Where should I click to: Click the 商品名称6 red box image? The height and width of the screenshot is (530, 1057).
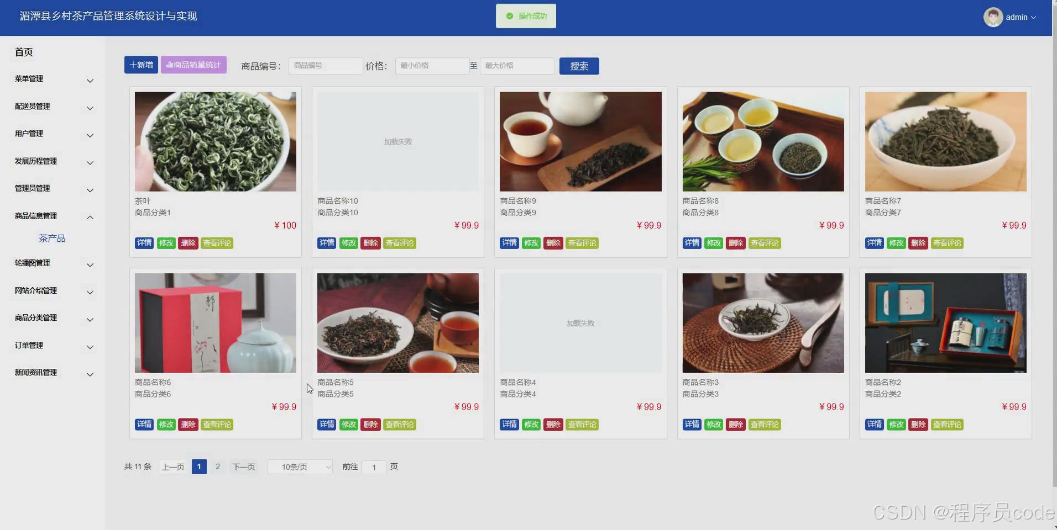point(216,323)
